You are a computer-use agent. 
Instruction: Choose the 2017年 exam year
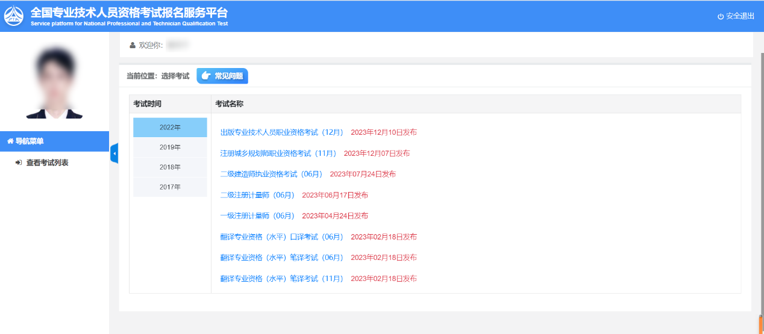click(170, 187)
